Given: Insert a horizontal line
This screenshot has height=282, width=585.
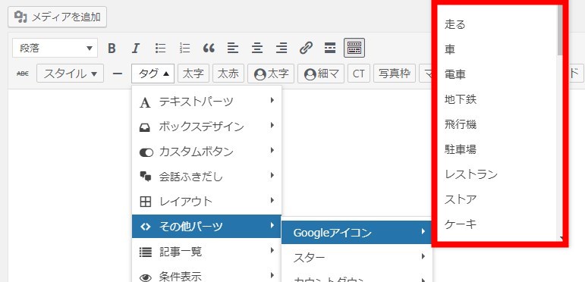Looking at the screenshot, I should (x=118, y=74).
